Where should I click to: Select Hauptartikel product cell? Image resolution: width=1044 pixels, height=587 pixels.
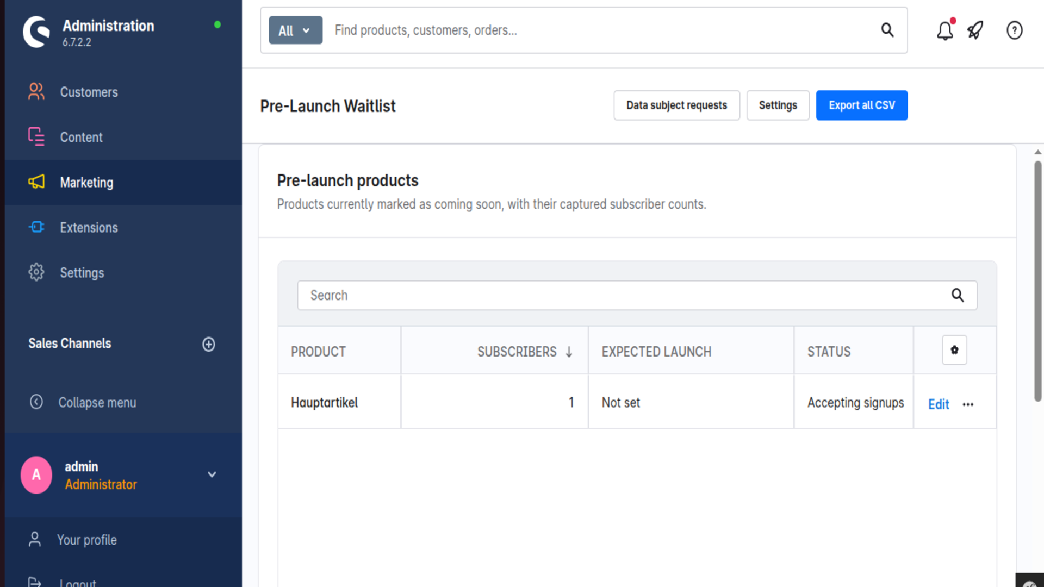click(x=339, y=402)
